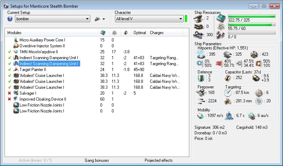
Task: Select the first Low Friction Nozzle Joints I row
Action: 97,105
